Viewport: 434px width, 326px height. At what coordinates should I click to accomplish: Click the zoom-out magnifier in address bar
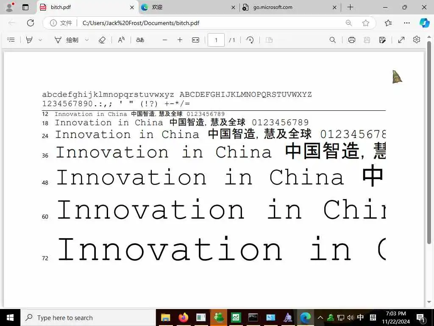(x=349, y=23)
